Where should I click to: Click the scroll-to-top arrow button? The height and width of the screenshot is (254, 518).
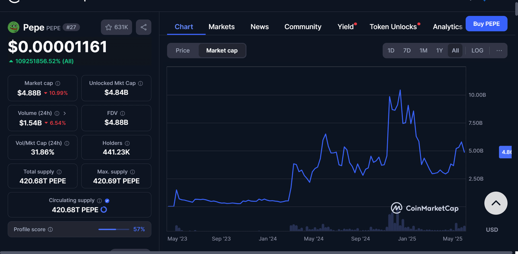tap(496, 203)
